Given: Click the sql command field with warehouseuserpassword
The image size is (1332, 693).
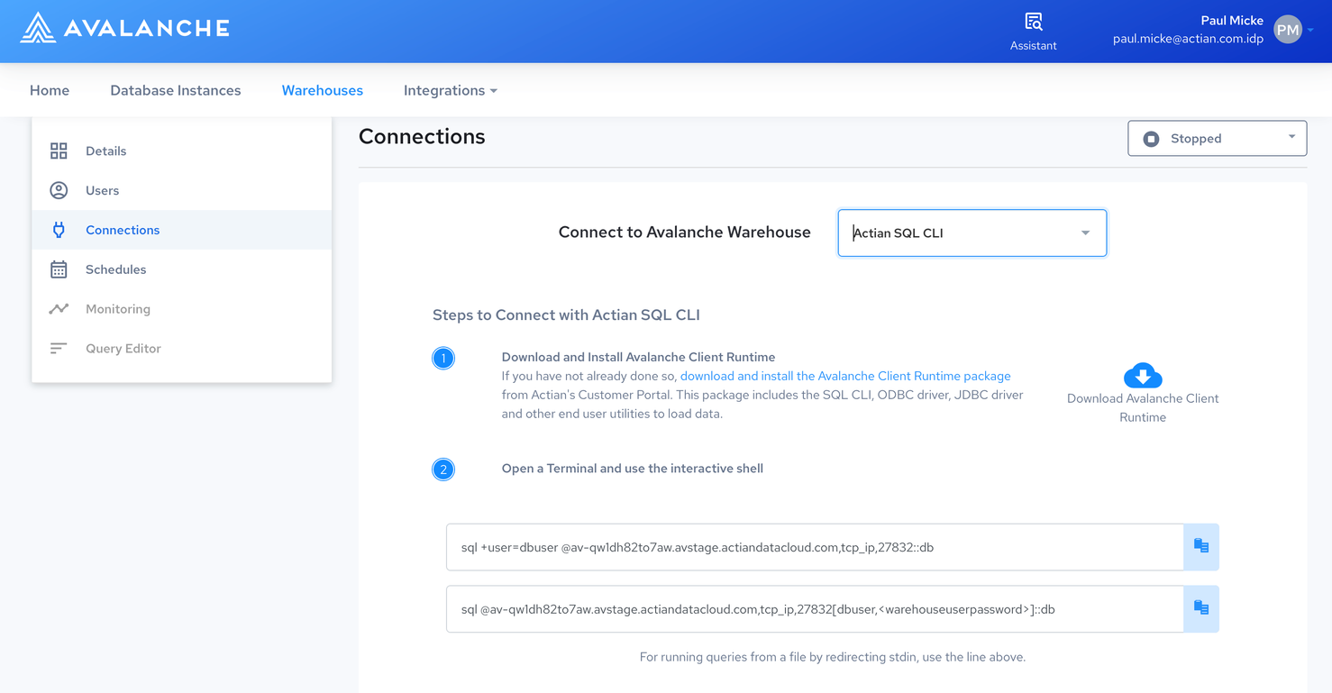Looking at the screenshot, I should click(x=815, y=609).
